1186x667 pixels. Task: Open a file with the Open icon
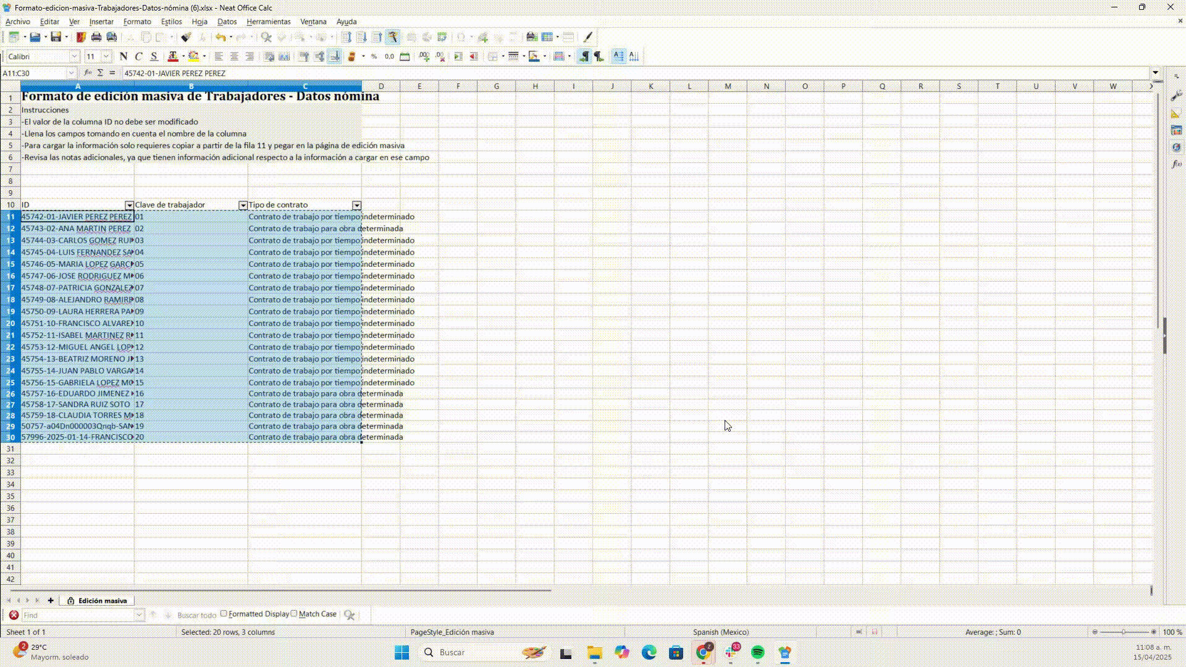(35, 37)
